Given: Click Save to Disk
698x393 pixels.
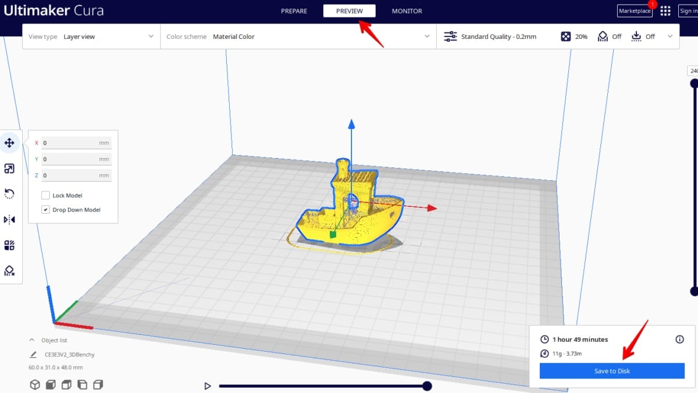Looking at the screenshot, I should click(x=612, y=371).
